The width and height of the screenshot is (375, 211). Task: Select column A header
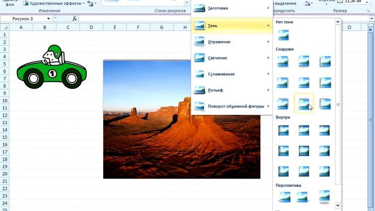click(21, 28)
